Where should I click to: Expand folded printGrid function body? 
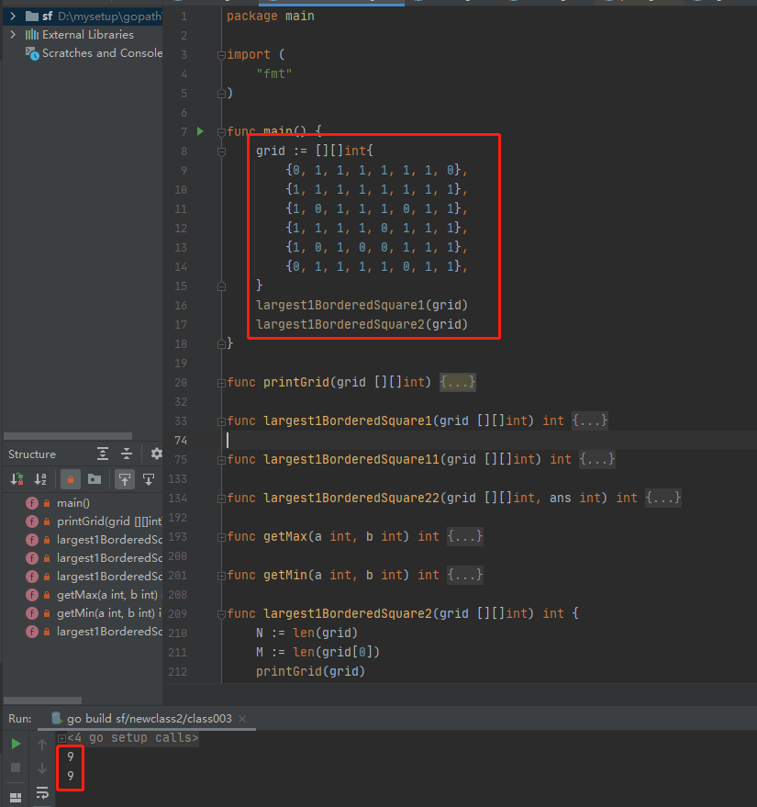tap(457, 382)
